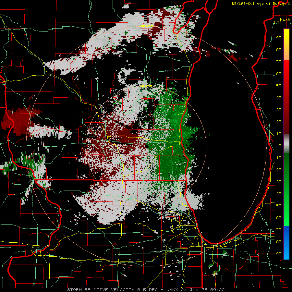
Task: Click the -30 scale label
Action: 277,182
